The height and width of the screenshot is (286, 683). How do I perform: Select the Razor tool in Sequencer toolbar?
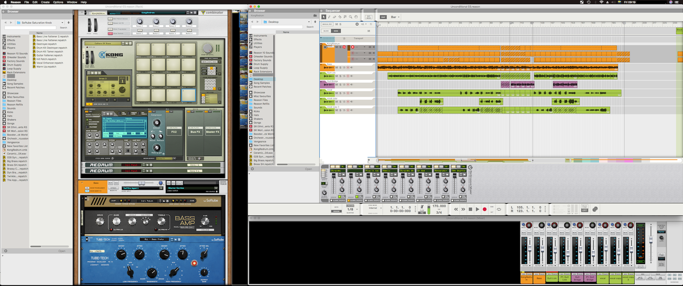coord(340,17)
